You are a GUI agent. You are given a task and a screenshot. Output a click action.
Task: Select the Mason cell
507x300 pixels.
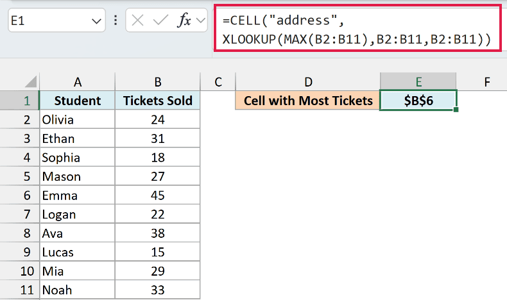click(77, 176)
